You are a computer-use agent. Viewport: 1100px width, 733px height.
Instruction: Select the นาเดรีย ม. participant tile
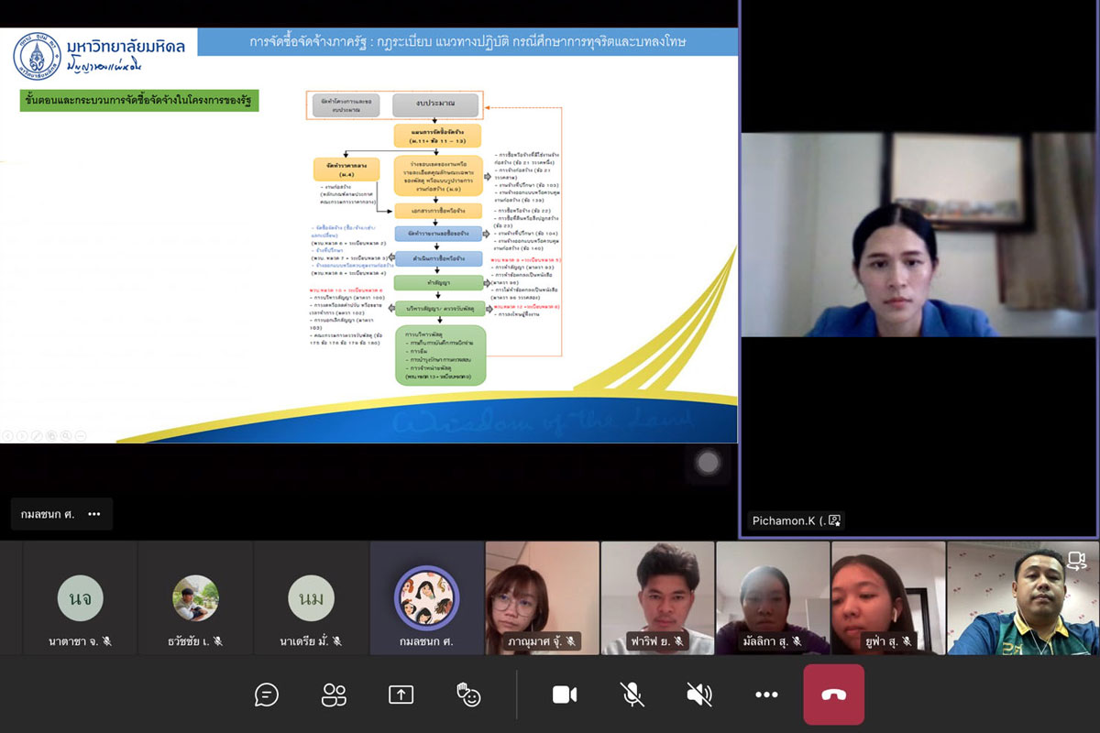[311, 598]
